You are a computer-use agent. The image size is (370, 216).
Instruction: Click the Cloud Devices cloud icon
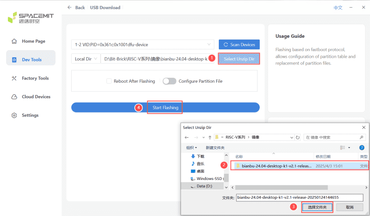tap(14, 97)
